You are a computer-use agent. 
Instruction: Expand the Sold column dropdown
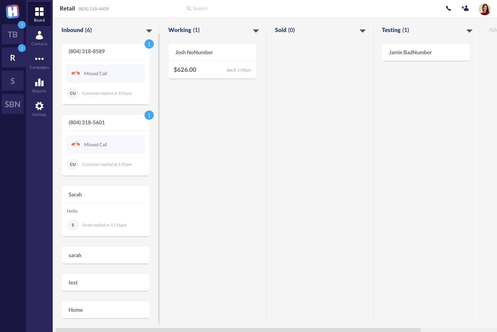363,31
